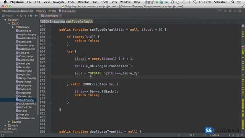This screenshot has height=138, width=245.
Task: Close the Shipping.php editor tab
Action: click(x=60, y=16)
